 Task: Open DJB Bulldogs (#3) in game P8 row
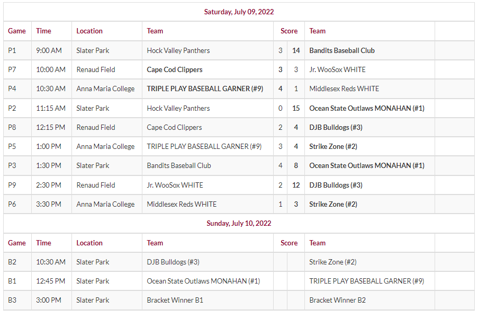pyautogui.click(x=336, y=127)
